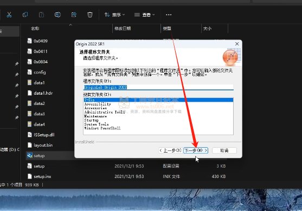Click the config file icon
The height and width of the screenshot is (211, 302).
click(x=29, y=72)
